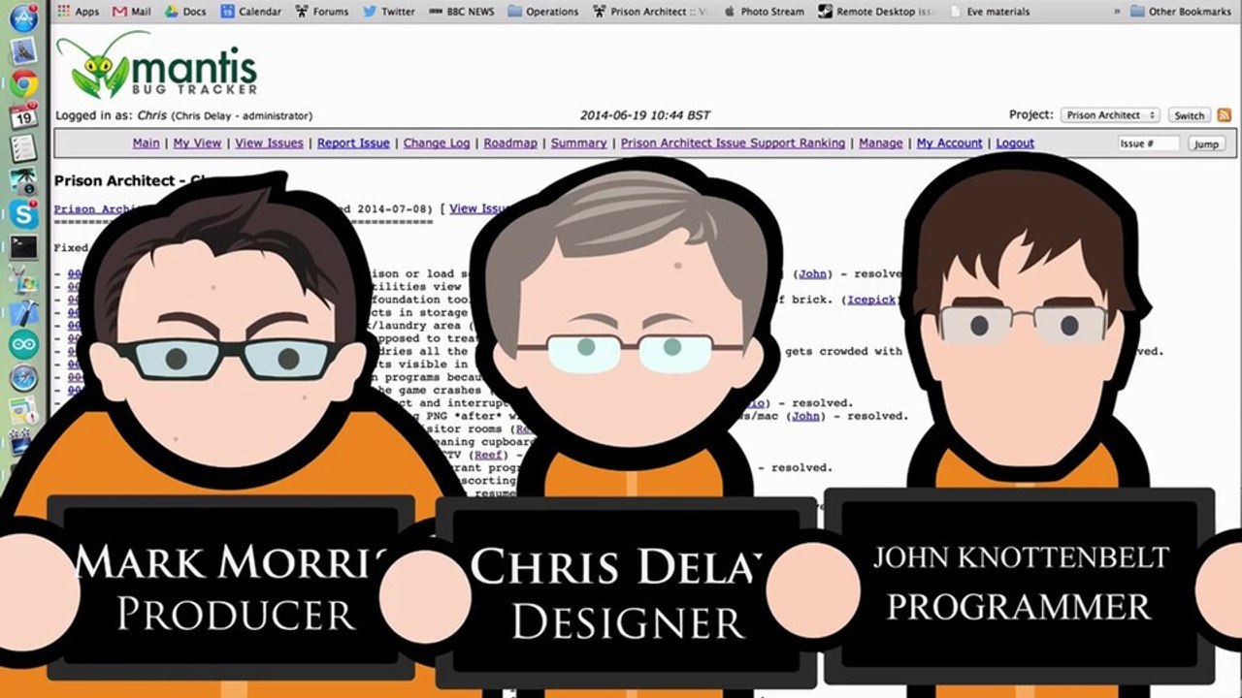Open View Issues in Mantis menu
Image resolution: width=1242 pixels, height=698 pixels.
(x=270, y=143)
